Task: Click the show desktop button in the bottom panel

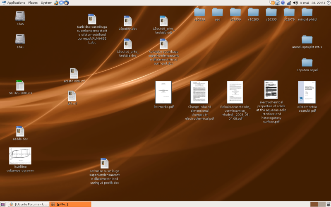Action: pos(2,204)
